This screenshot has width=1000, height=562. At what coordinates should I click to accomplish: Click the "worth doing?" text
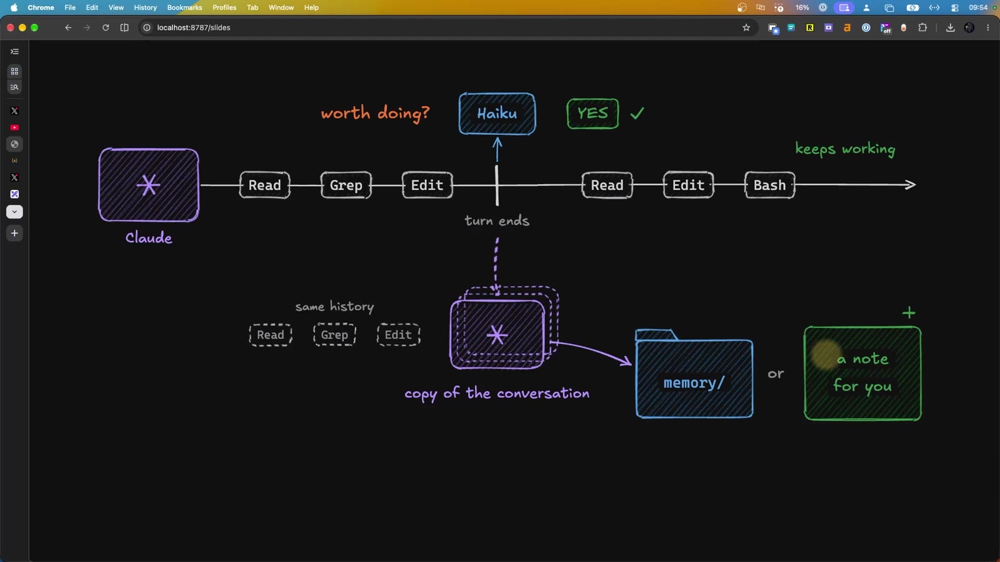[x=375, y=113]
